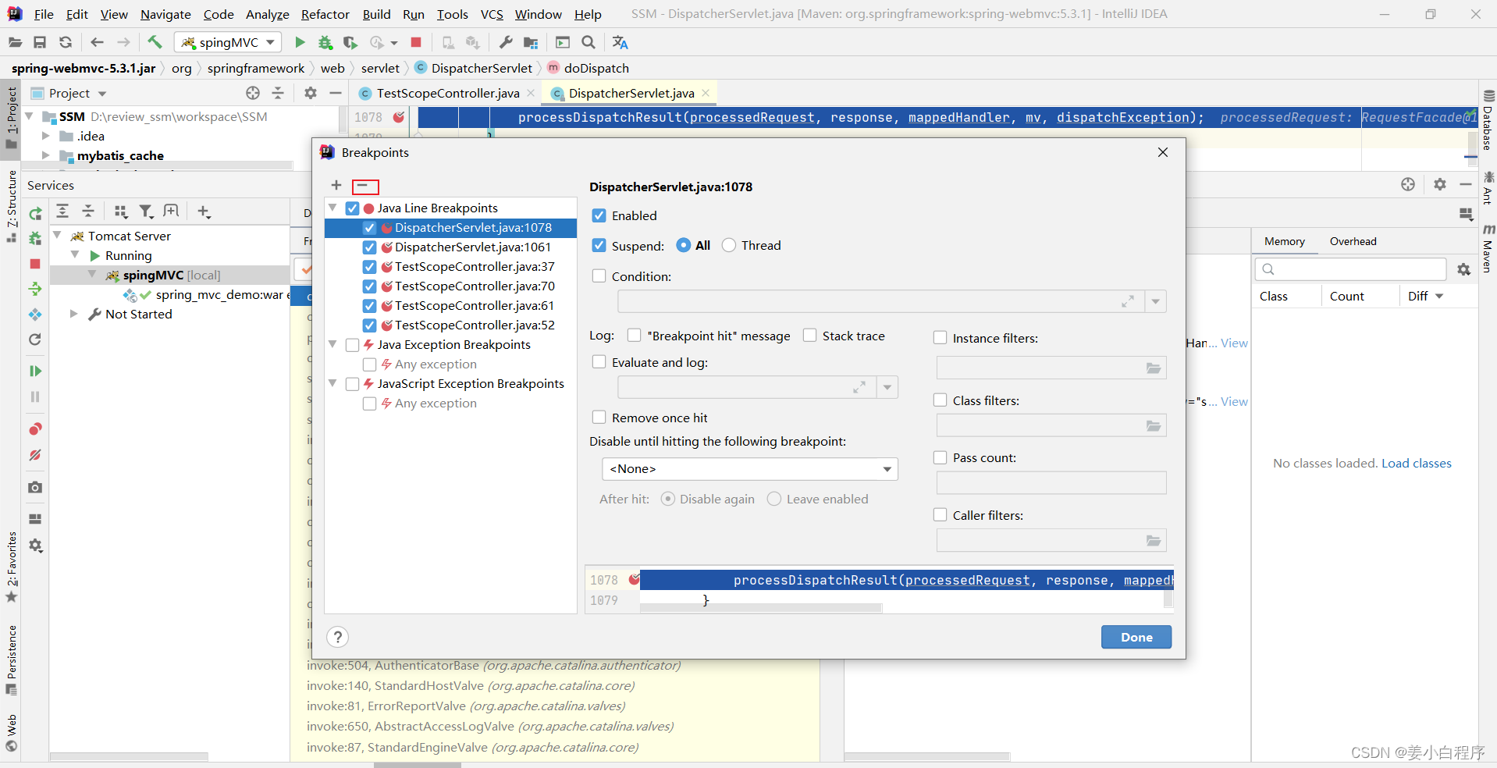Open View Breakpoints double red dot icon
The width and height of the screenshot is (1497, 768).
point(35,429)
